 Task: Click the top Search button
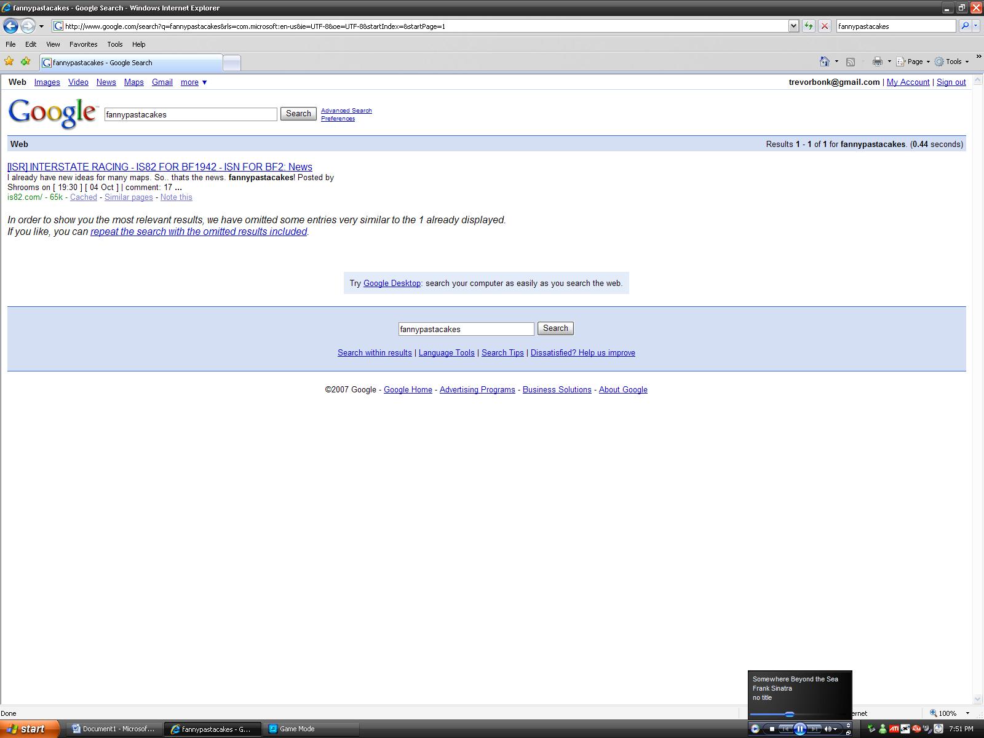click(x=298, y=114)
